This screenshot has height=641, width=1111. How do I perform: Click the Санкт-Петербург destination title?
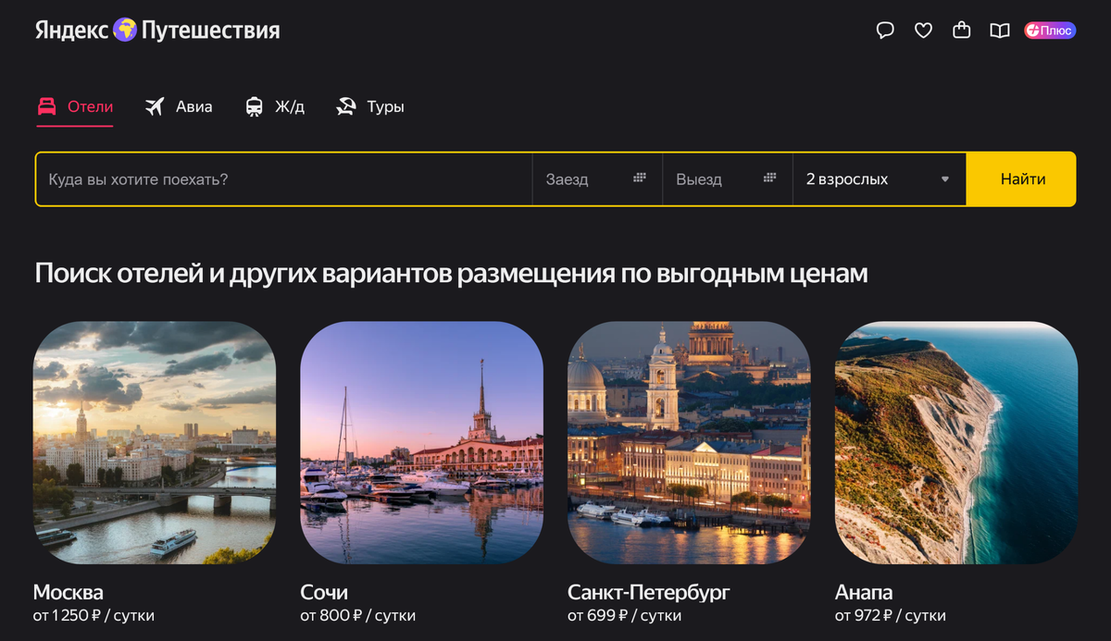[649, 592]
